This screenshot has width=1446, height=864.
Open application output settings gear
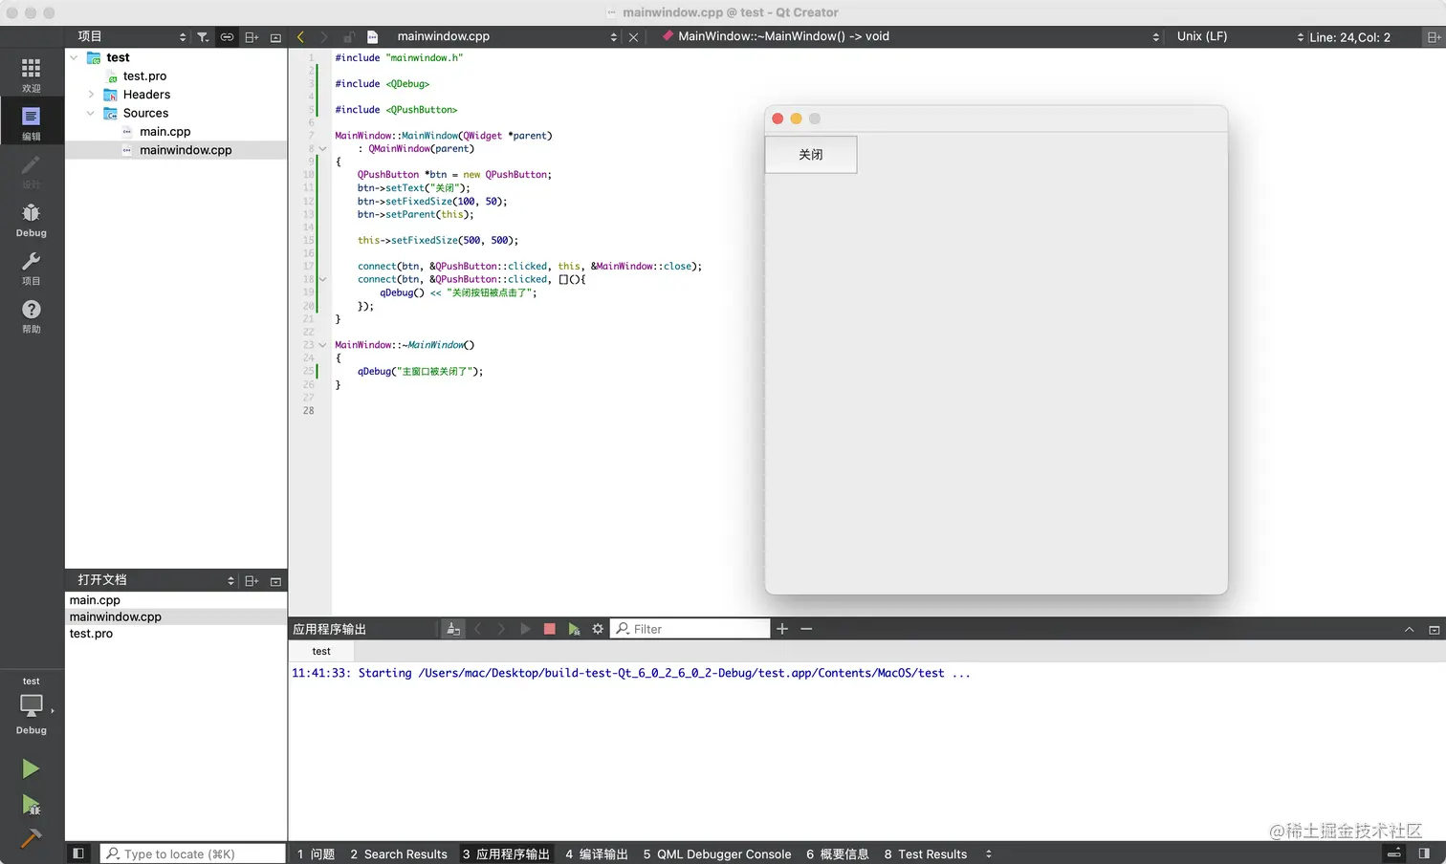click(x=598, y=629)
